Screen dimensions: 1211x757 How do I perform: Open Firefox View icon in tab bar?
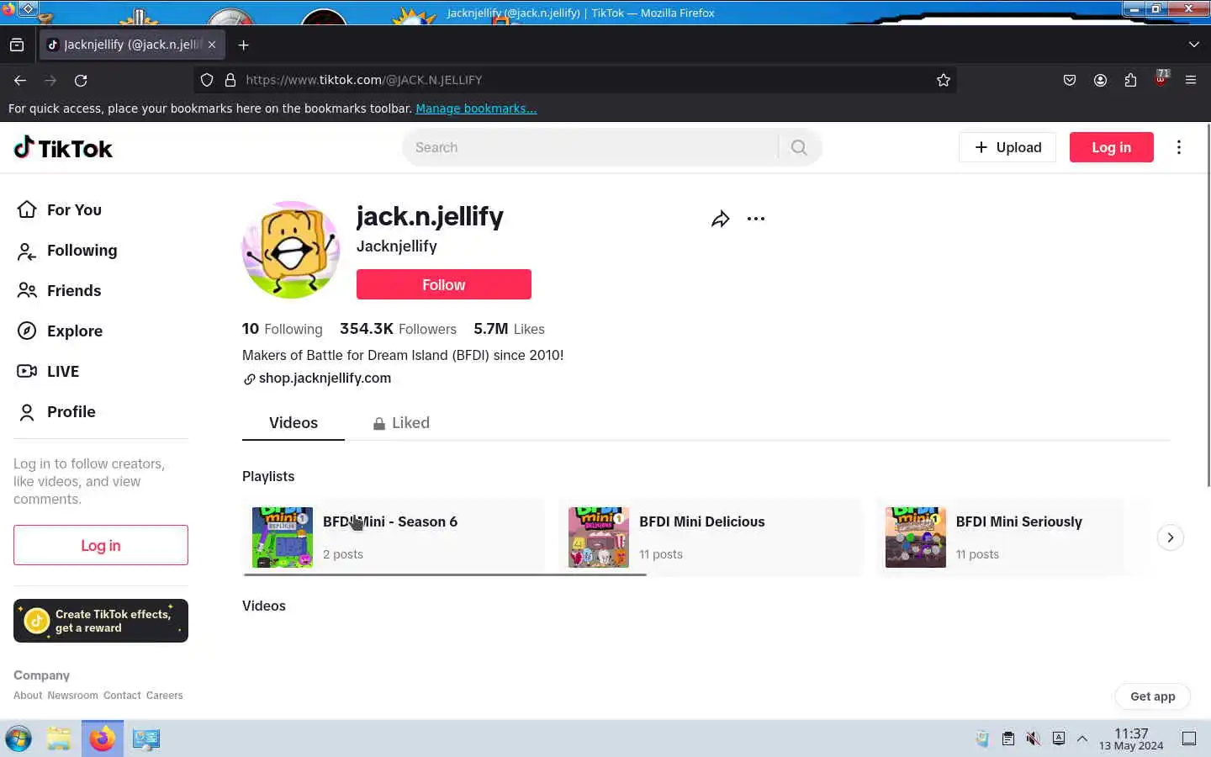pos(17,45)
